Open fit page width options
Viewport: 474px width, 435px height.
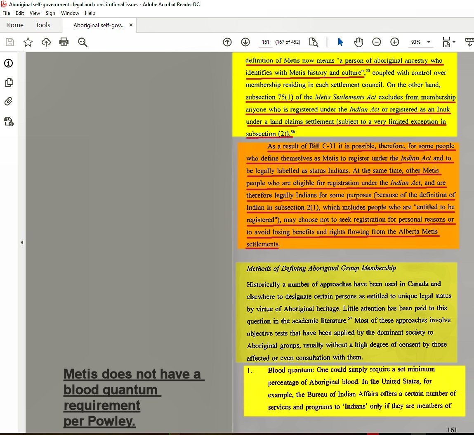point(448,42)
